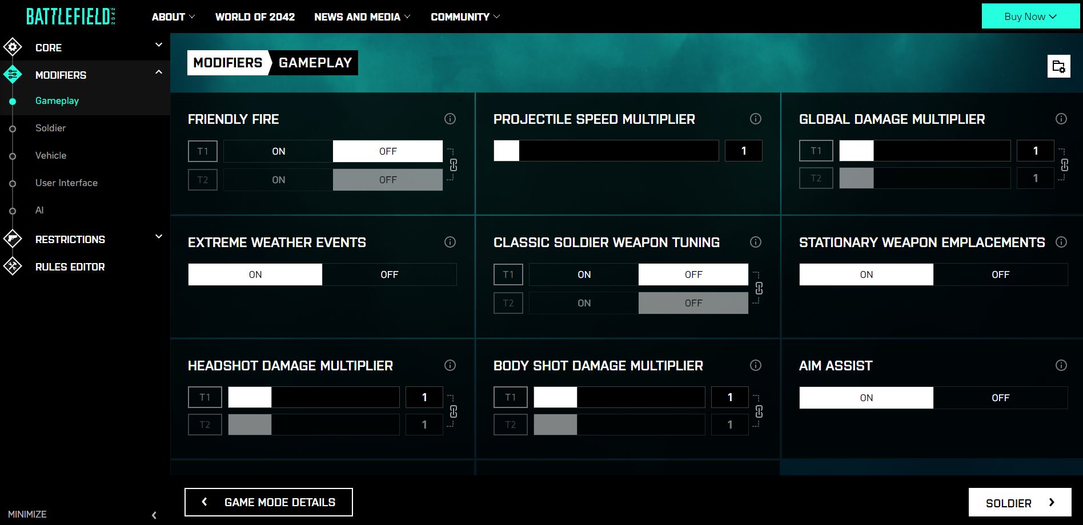The image size is (1083, 525).
Task: Continue to the Soldier page
Action: pos(1020,502)
